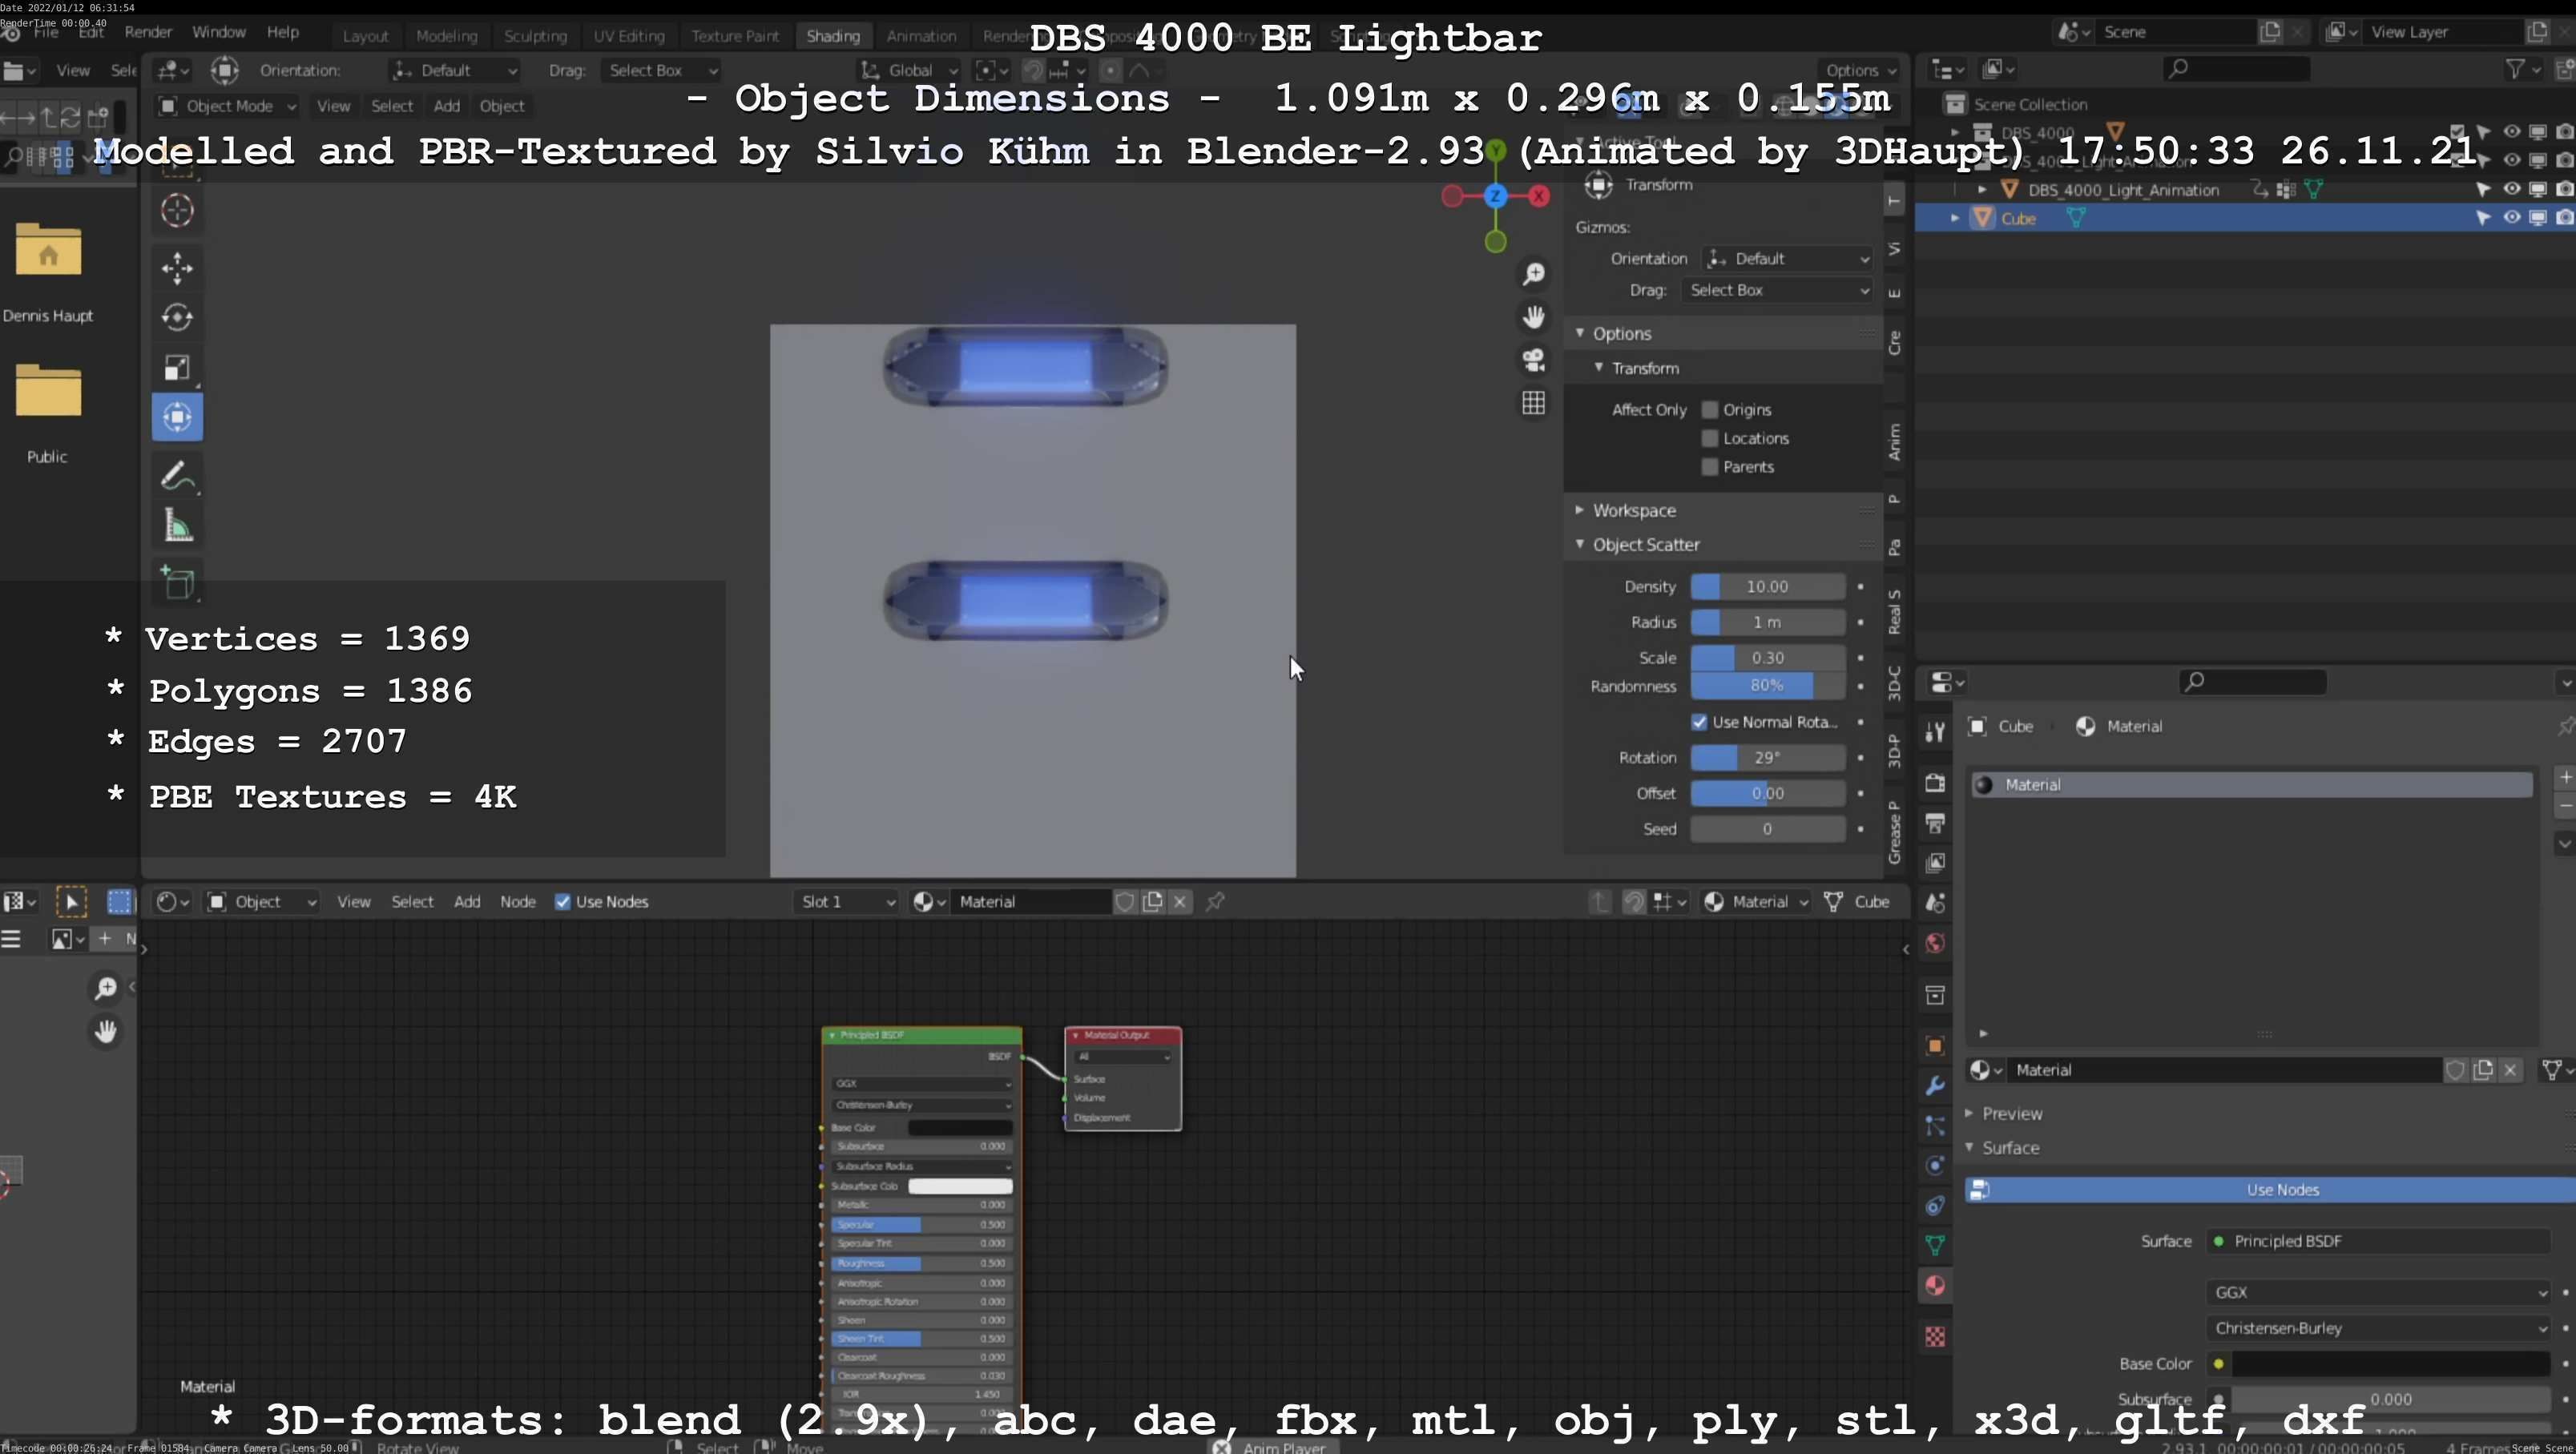Screen dimensions: 2576x1454
Task: Enable Affect Only Parents checkbox
Action: 1710,467
